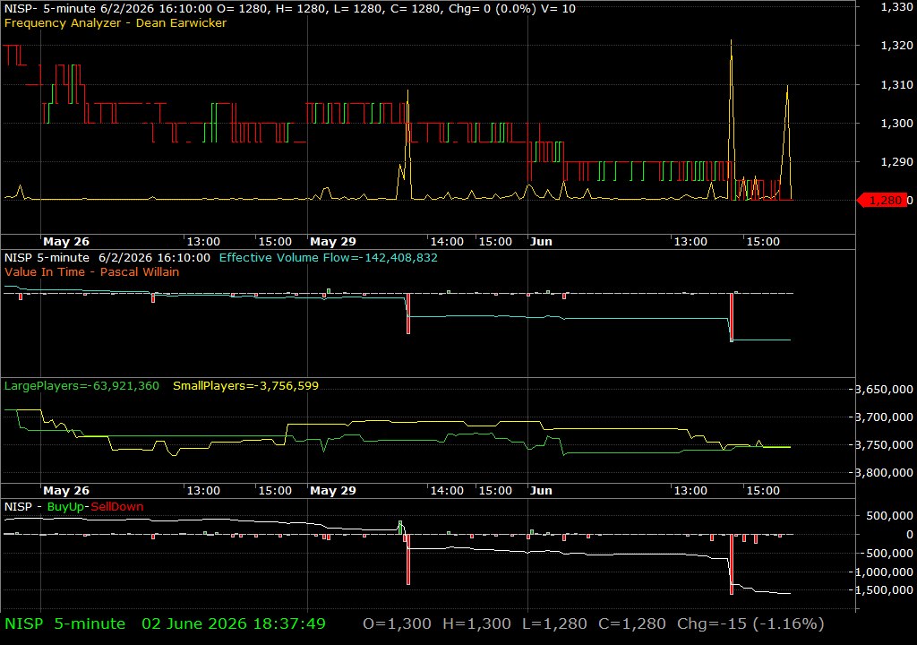The width and height of the screenshot is (917, 645).
Task: Click the 1,320 price axis label
Action: tap(896, 46)
